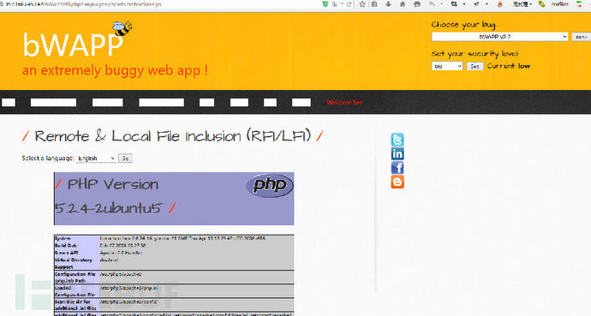
Task: Click the bee logo icon
Action: point(122,28)
